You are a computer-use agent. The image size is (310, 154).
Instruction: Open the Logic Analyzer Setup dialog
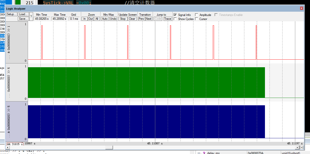11,14
